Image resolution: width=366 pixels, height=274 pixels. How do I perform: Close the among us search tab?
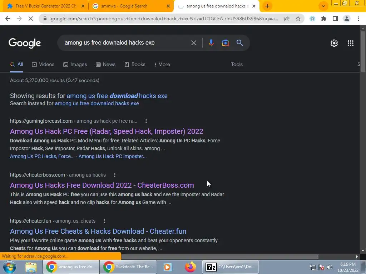pos(254,6)
